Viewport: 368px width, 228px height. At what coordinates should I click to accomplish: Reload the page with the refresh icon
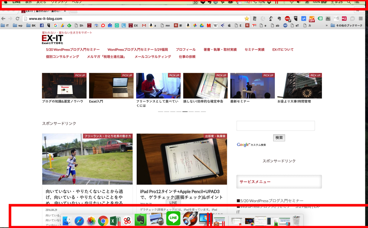tap(17, 19)
